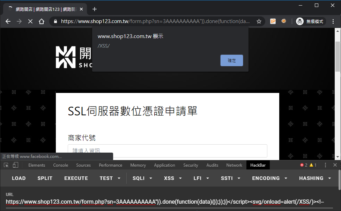Switch to the Network tab
This screenshot has height=211, width=341.
coord(234,165)
